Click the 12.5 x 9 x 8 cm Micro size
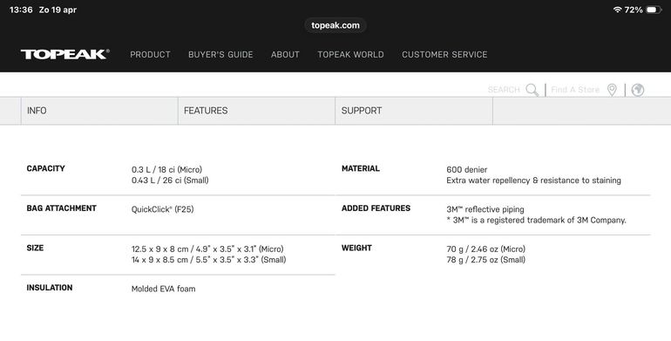This screenshot has width=671, height=341. 207,249
